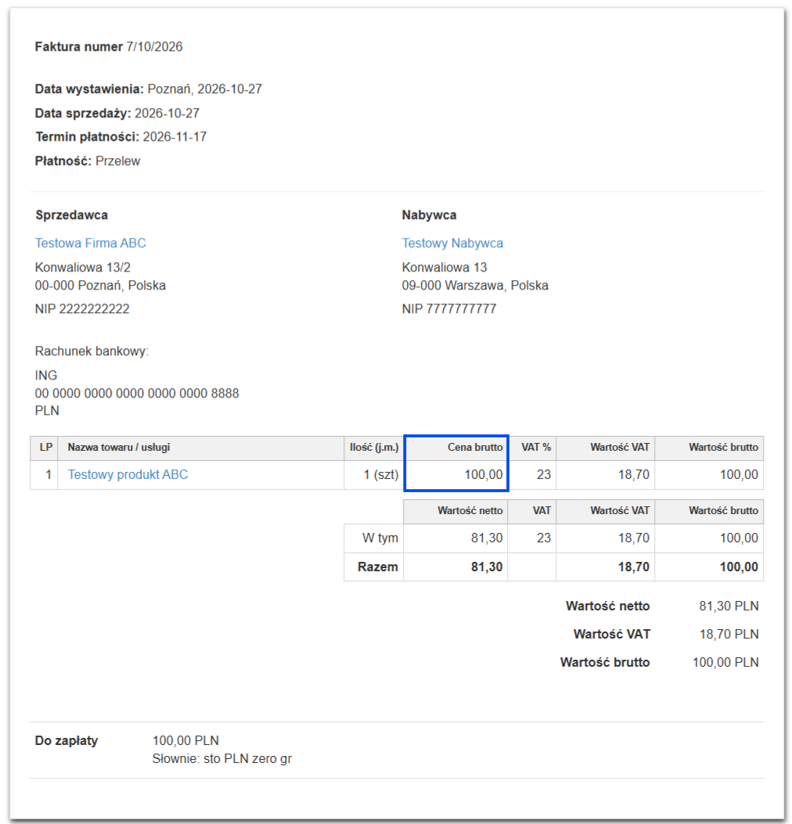Click the "Do zapłaty" label
The width and height of the screenshot is (792, 824).
point(67,741)
